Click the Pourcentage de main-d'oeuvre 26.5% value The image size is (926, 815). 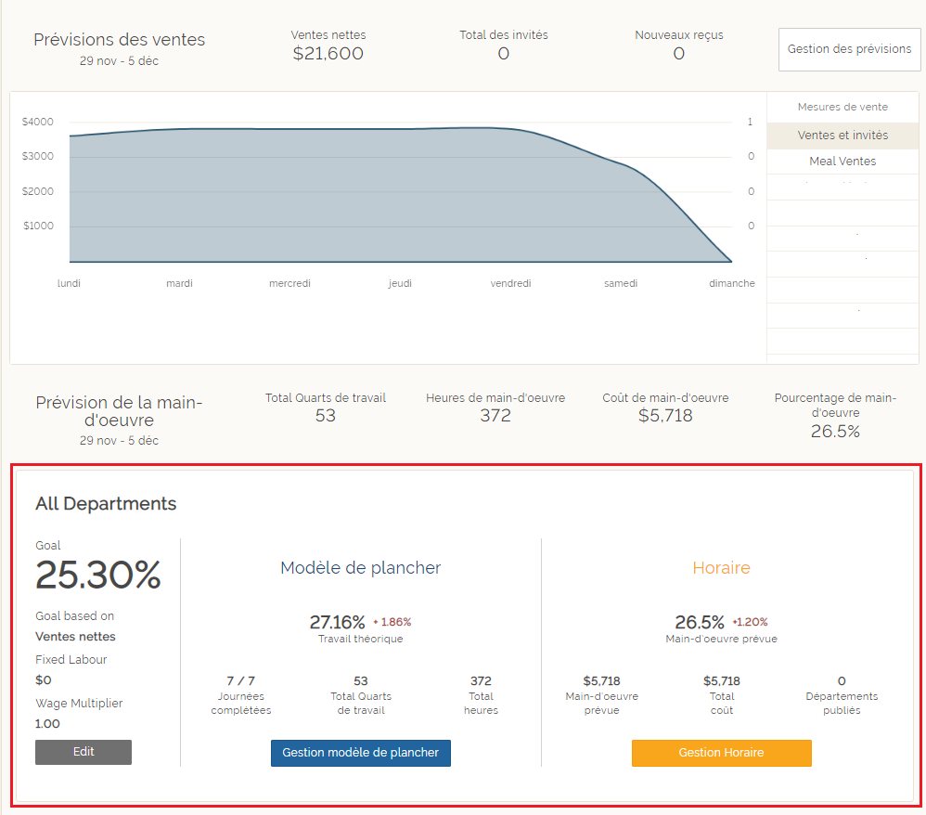coord(835,432)
